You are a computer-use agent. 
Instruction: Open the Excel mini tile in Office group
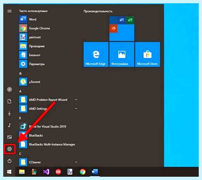point(130,20)
